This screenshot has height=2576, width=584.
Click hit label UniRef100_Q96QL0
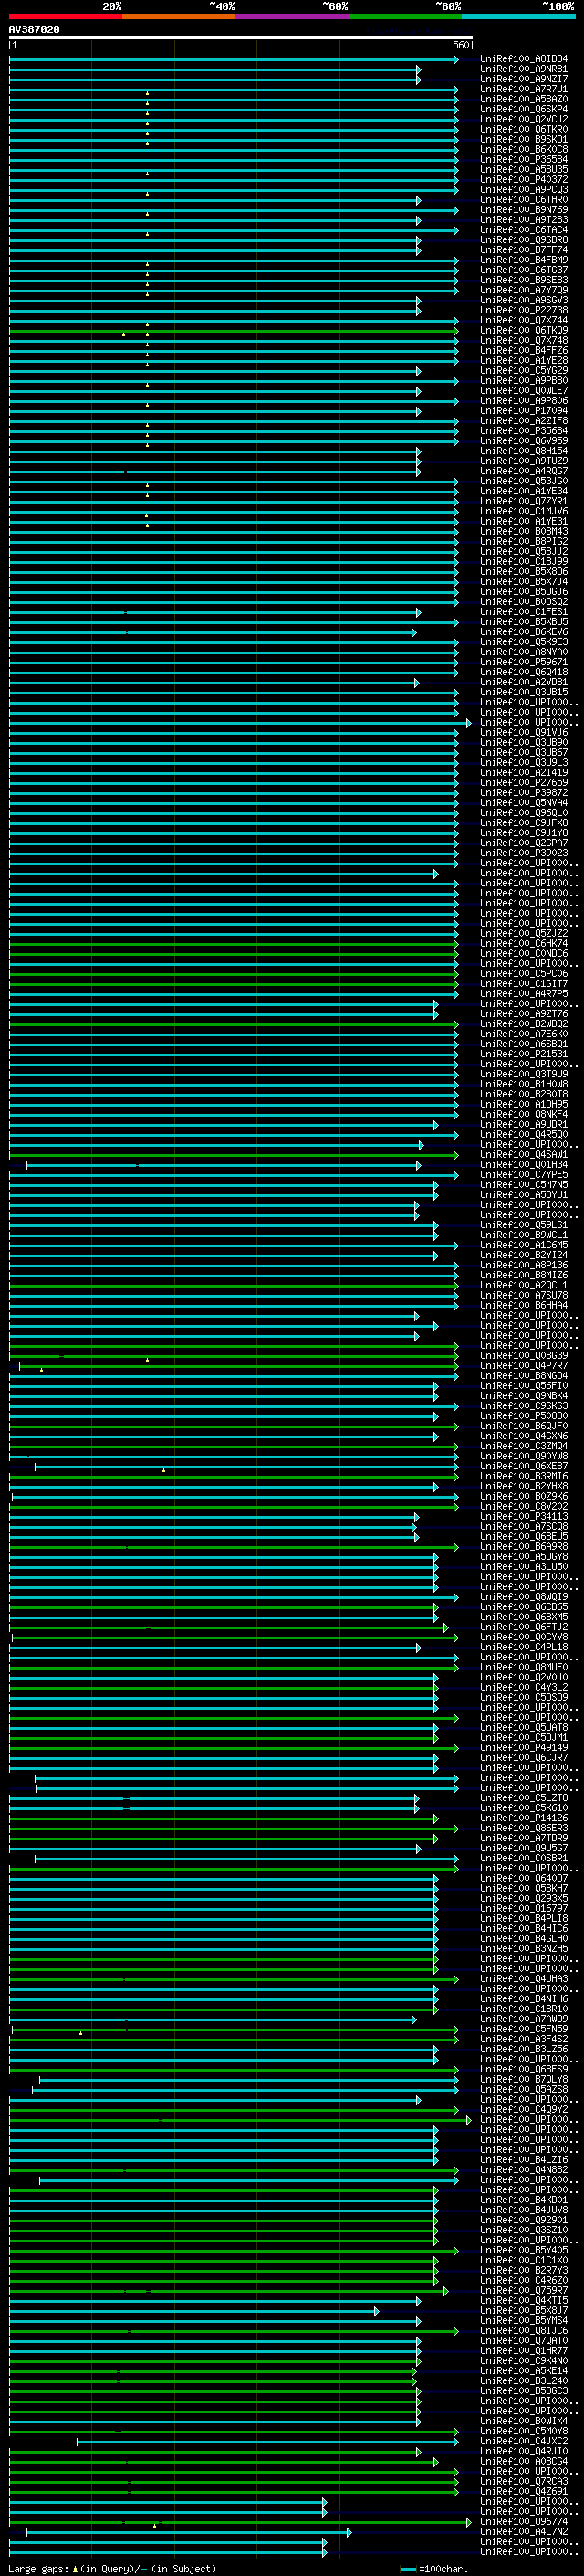coord(524,813)
